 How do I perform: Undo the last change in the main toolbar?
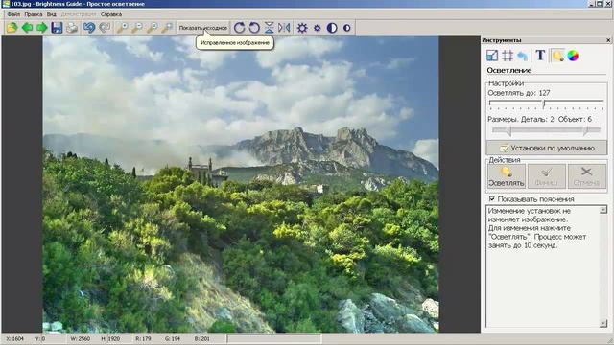click(89, 28)
